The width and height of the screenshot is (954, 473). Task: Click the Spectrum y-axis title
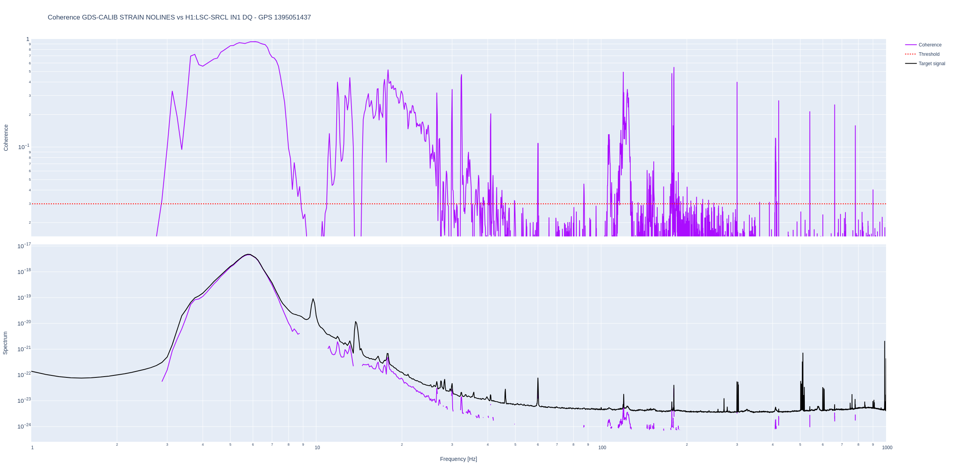5,343
